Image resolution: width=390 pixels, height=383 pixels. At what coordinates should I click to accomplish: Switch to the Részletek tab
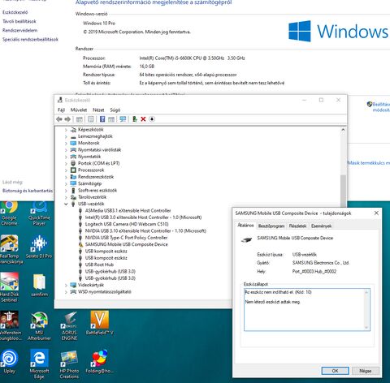click(x=297, y=226)
